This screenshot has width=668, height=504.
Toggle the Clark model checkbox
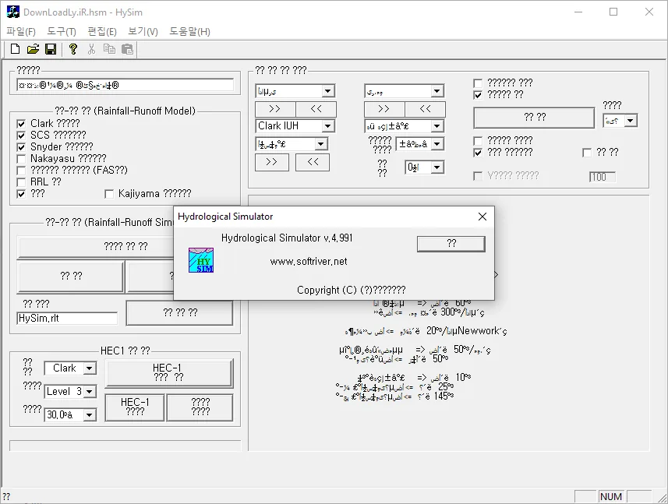pos(21,124)
